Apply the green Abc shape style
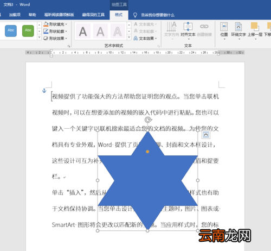This screenshot has height=251, width=271. pos(28,31)
